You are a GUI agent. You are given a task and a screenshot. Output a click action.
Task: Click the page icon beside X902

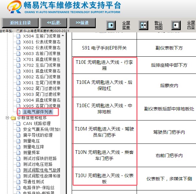coord(18,88)
